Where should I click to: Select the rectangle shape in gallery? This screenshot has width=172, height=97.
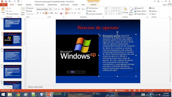pos(114,8)
